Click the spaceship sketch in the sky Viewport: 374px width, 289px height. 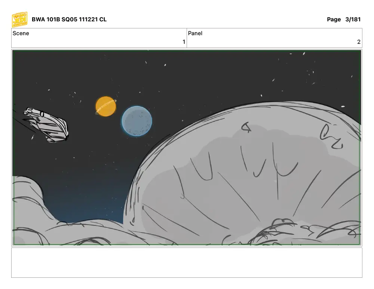(x=46, y=125)
